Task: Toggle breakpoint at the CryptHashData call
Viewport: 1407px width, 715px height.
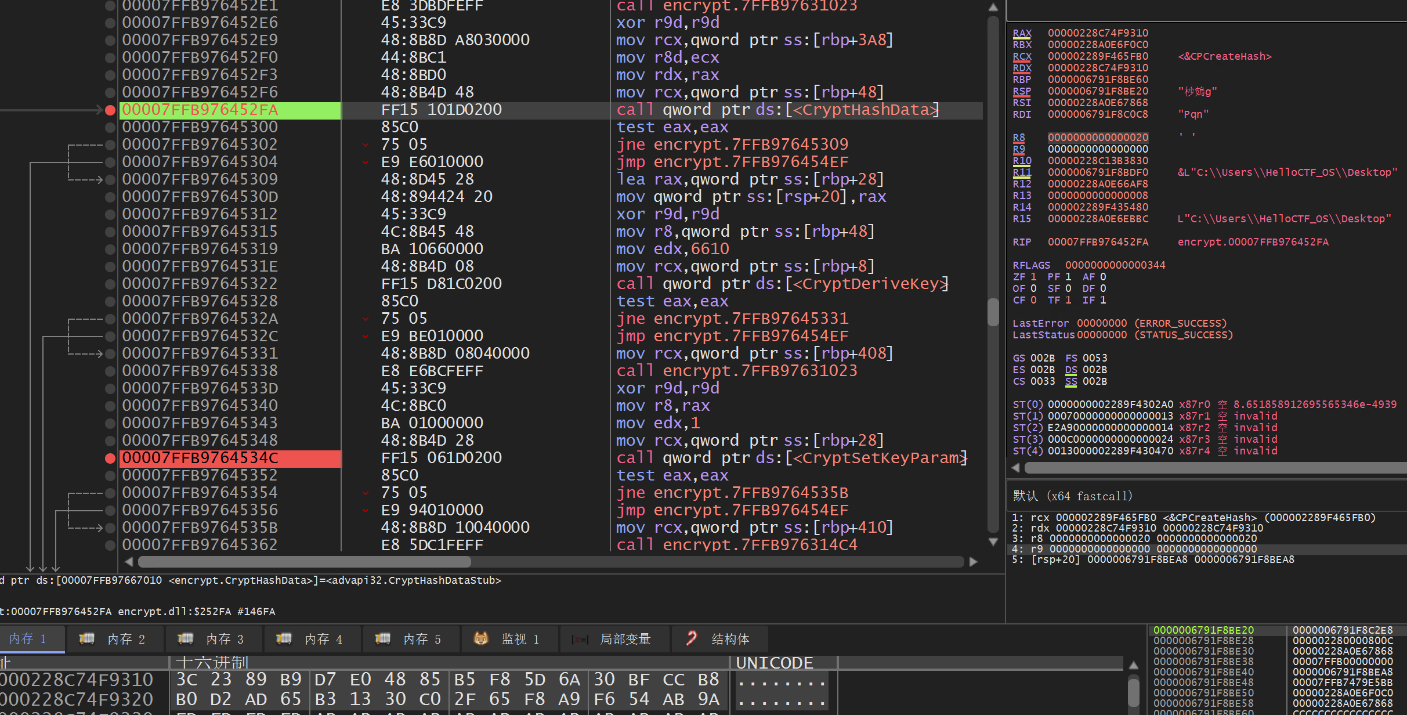Action: click(x=110, y=110)
